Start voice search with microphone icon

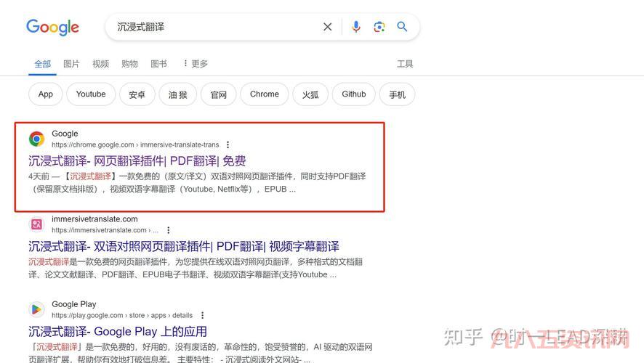[x=355, y=27]
